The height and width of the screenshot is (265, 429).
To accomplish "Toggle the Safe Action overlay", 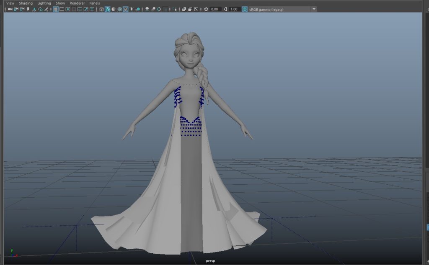I will point(86,9).
